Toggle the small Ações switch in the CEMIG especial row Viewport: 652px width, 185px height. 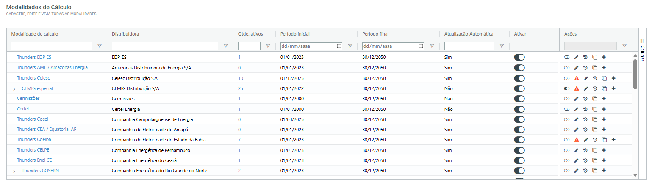click(x=567, y=88)
